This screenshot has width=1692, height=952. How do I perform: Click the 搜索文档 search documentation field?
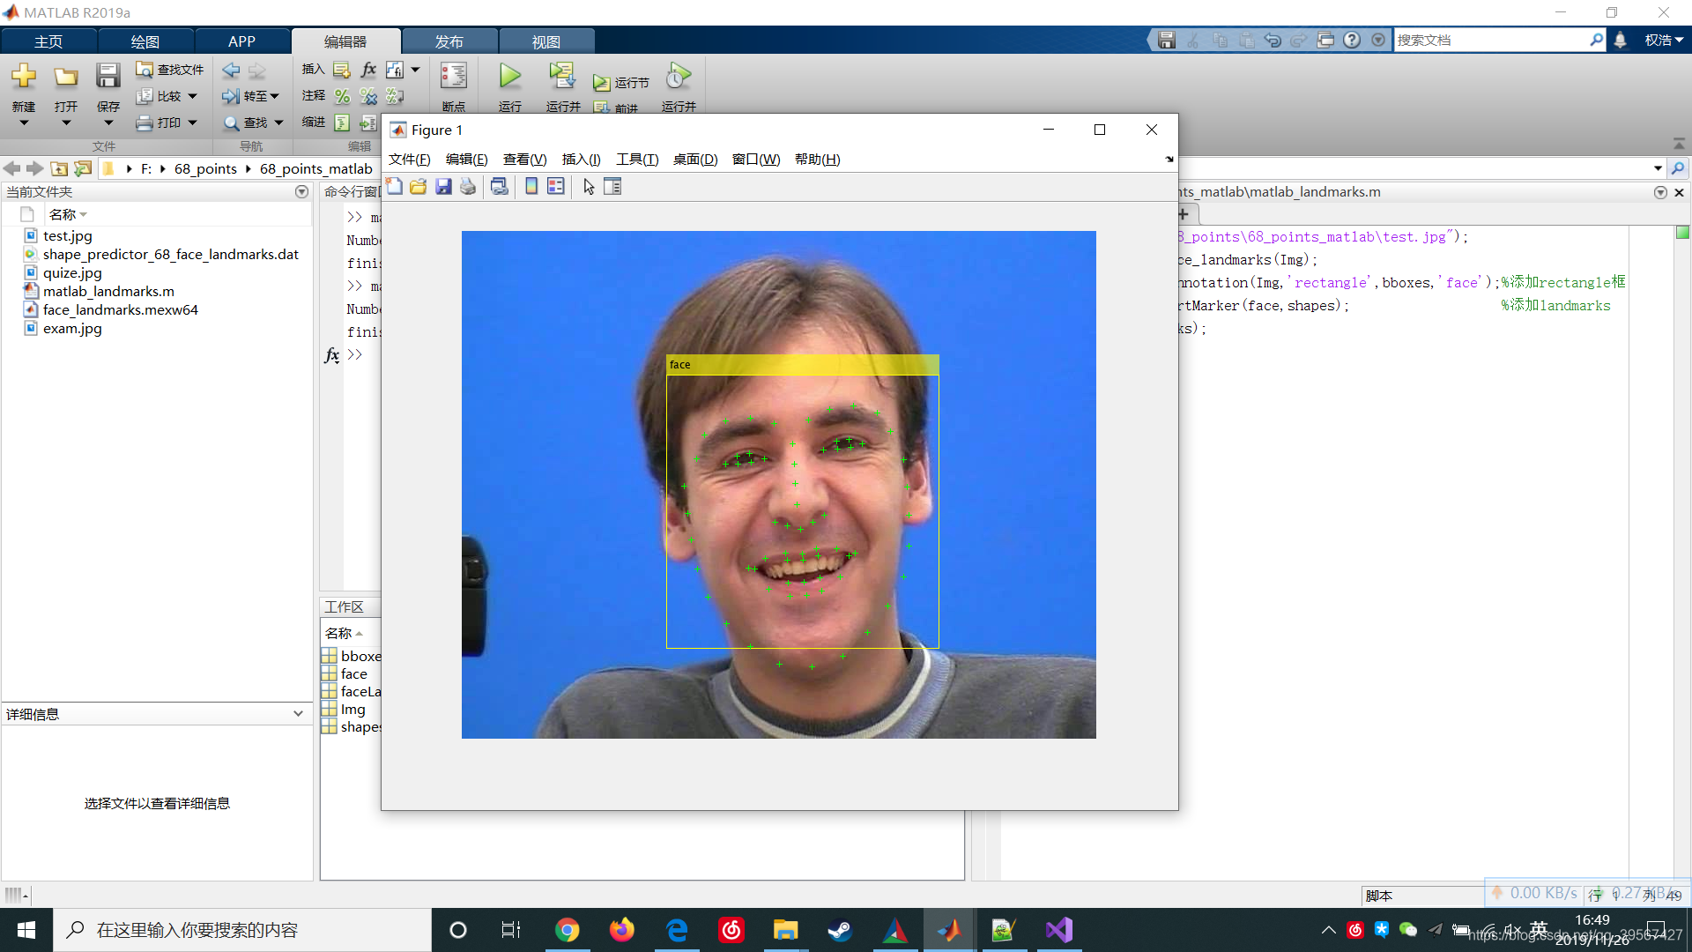coord(1491,41)
